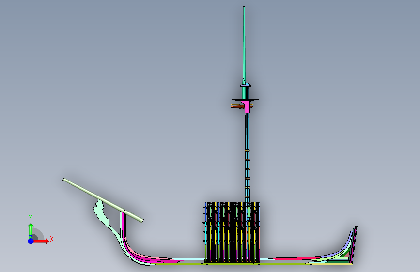Select the pink mast cap bracket
This screenshot has width=420, height=272.
[247, 106]
